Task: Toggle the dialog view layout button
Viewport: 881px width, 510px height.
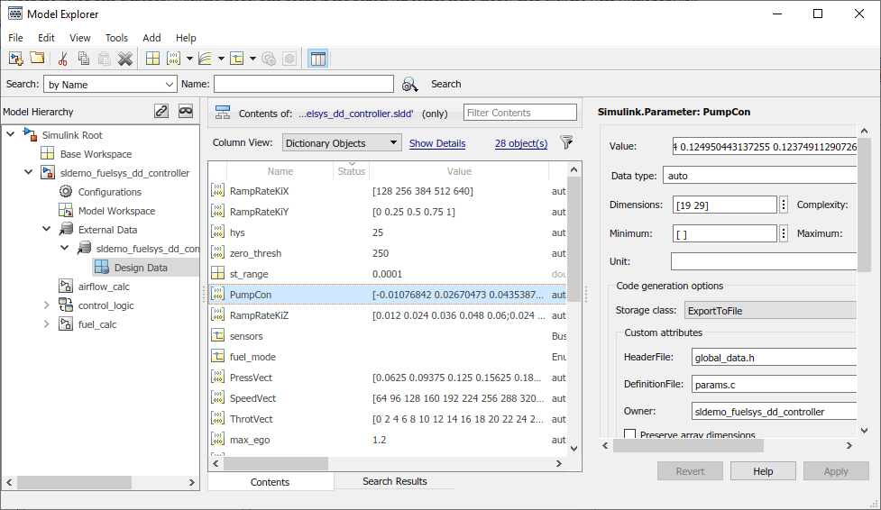Action: click(x=317, y=59)
